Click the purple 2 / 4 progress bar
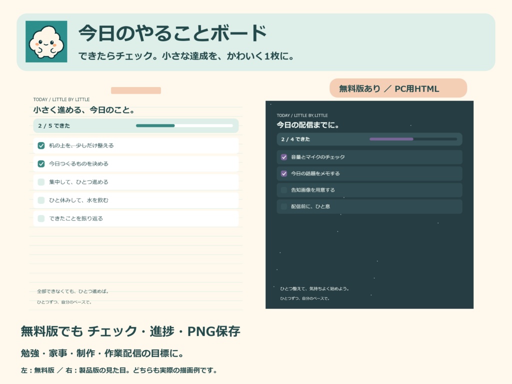This screenshot has width=512, height=384. tap(413, 139)
